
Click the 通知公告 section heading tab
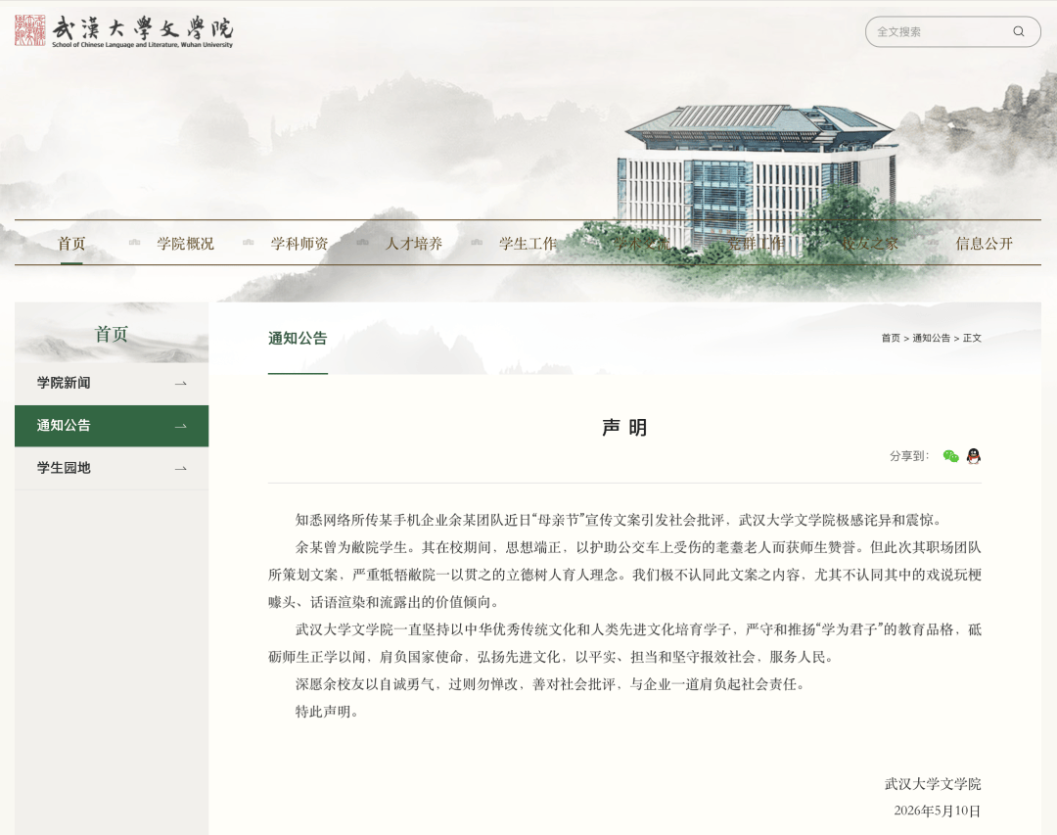point(298,339)
